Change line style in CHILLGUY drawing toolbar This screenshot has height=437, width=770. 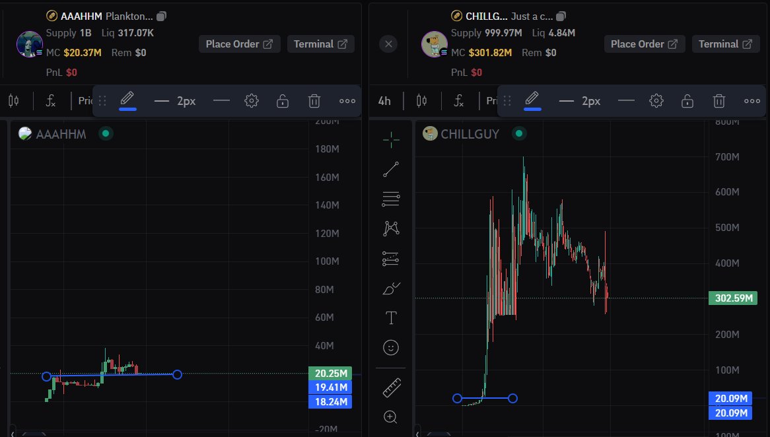626,100
